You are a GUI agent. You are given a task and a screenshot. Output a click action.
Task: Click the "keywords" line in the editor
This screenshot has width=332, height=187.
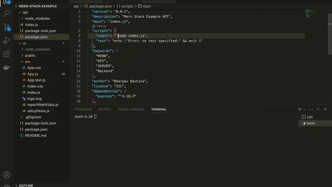[x=105, y=51]
